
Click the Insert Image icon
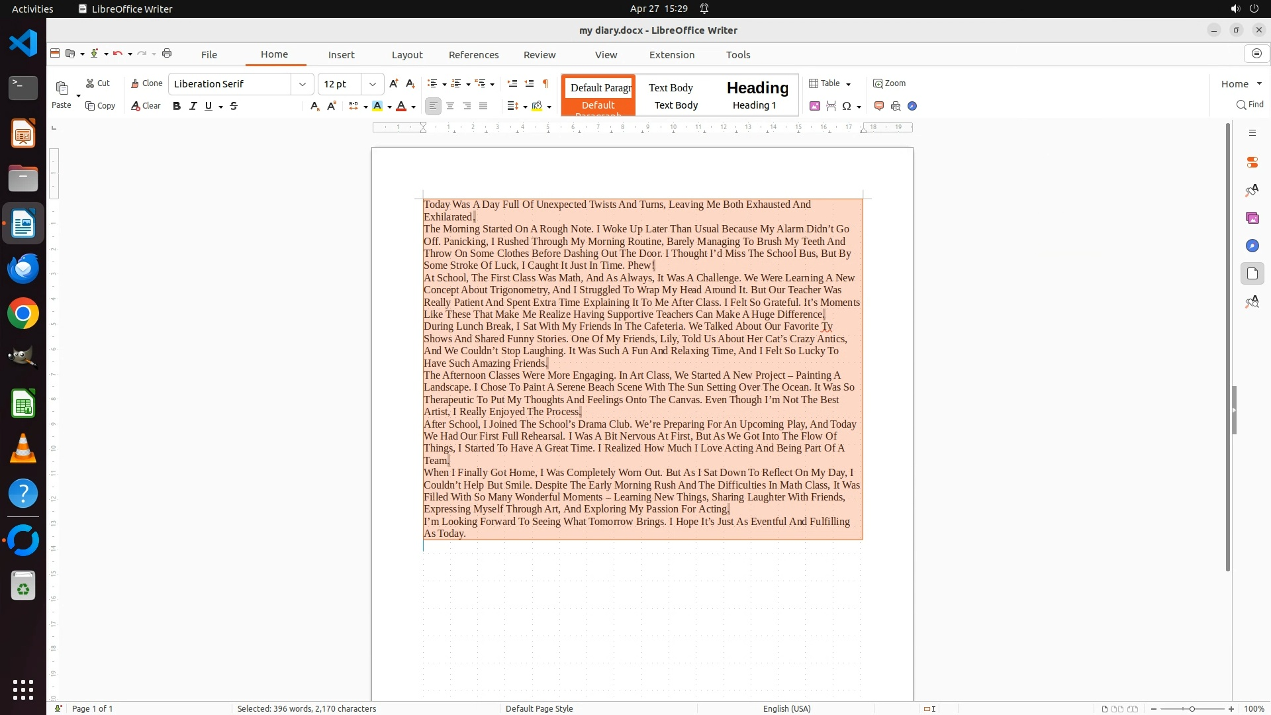click(815, 106)
